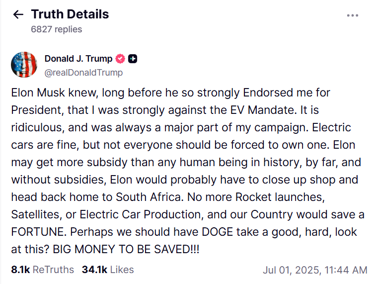
Task: Open the three-dots more options menu
Action: (353, 15)
